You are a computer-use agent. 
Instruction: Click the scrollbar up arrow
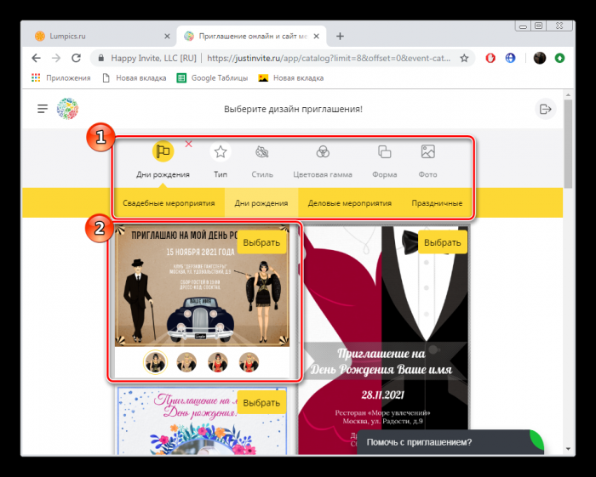point(568,94)
